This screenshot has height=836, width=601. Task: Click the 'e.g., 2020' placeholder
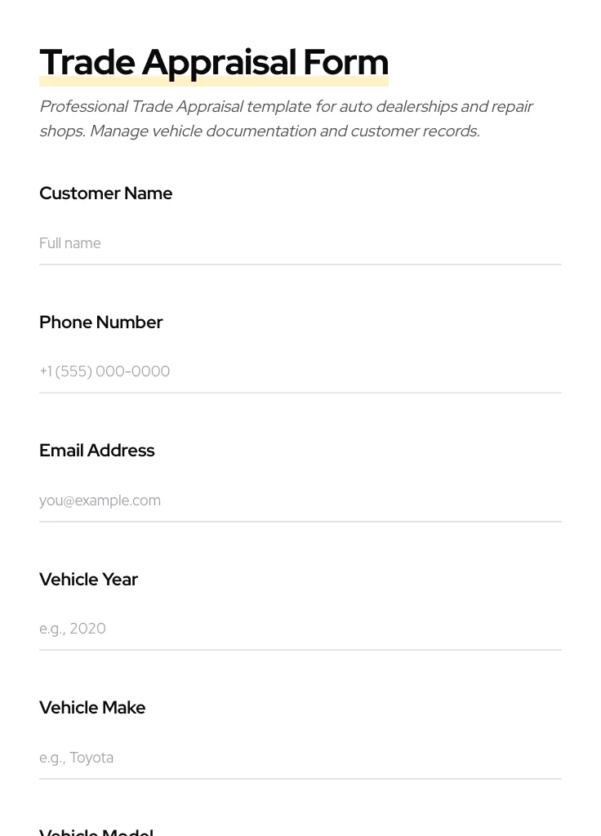click(x=73, y=629)
